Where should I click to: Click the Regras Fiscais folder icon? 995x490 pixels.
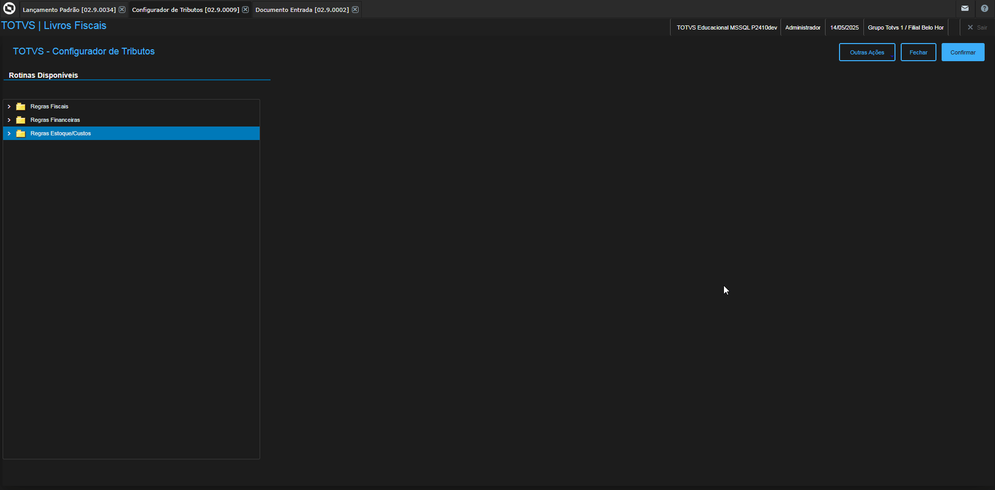click(x=21, y=106)
